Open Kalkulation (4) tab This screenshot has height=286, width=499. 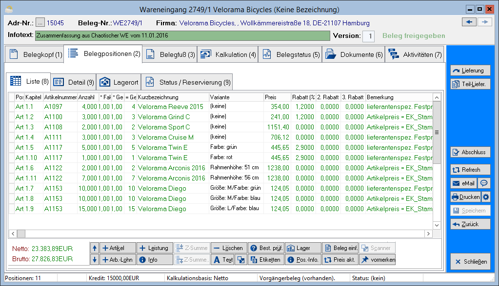coord(227,54)
